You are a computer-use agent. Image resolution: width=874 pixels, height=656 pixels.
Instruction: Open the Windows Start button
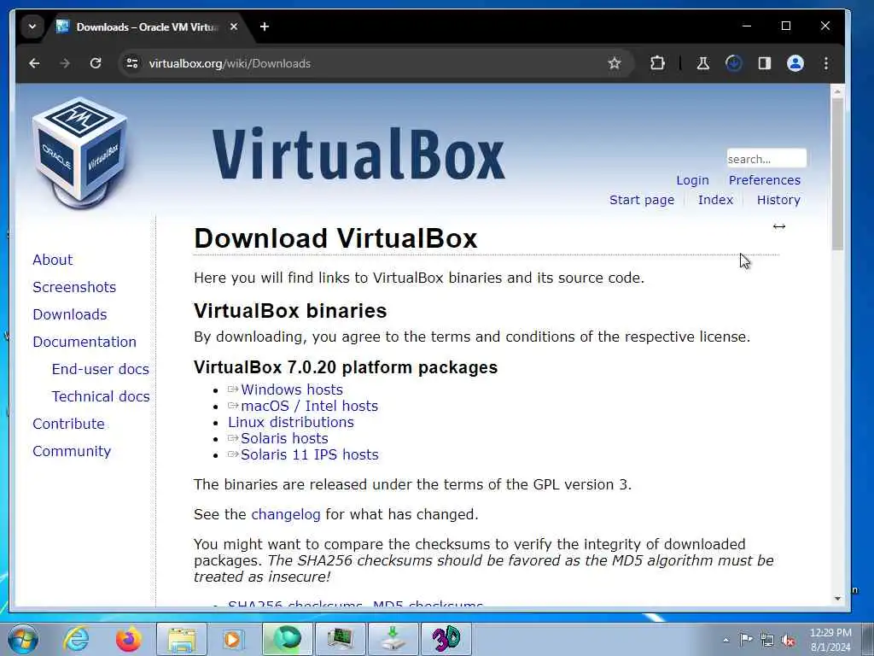coord(23,639)
